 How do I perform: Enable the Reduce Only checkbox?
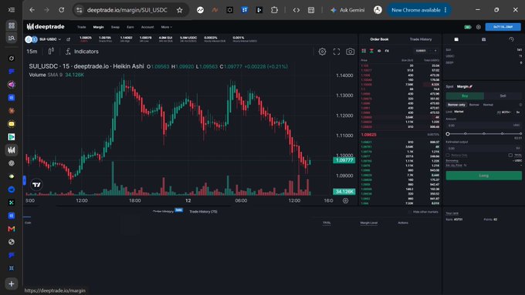tap(448, 156)
